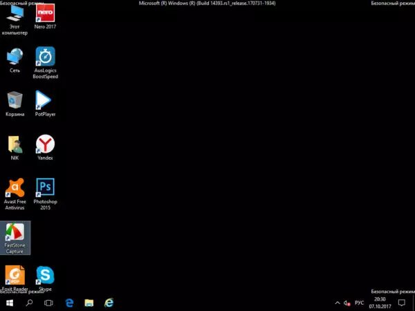Open the taskbar search magnifier

(x=29, y=303)
